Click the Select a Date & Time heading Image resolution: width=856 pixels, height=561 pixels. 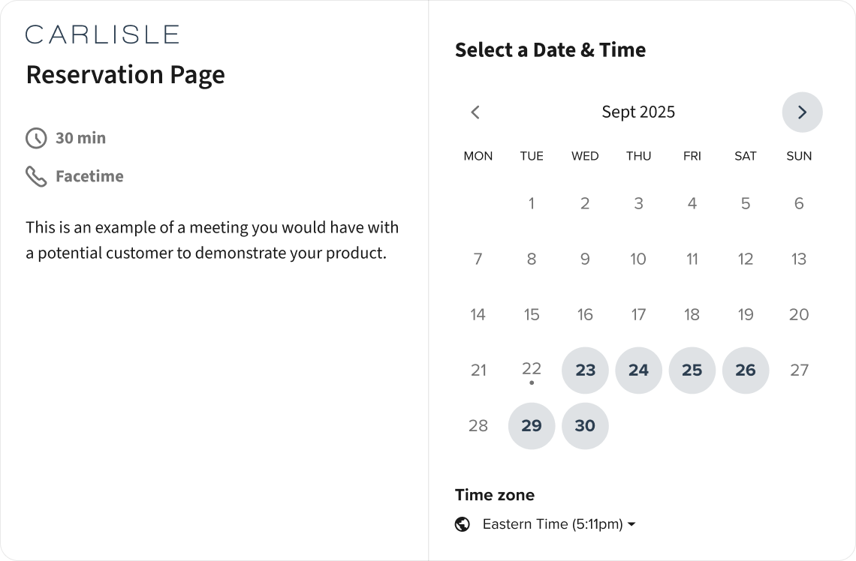pos(550,50)
